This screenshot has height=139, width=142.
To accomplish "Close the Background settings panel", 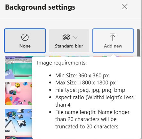I will point(125,7).
